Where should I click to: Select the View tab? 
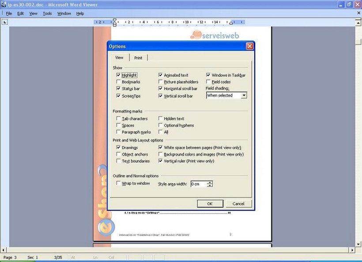tap(119, 57)
